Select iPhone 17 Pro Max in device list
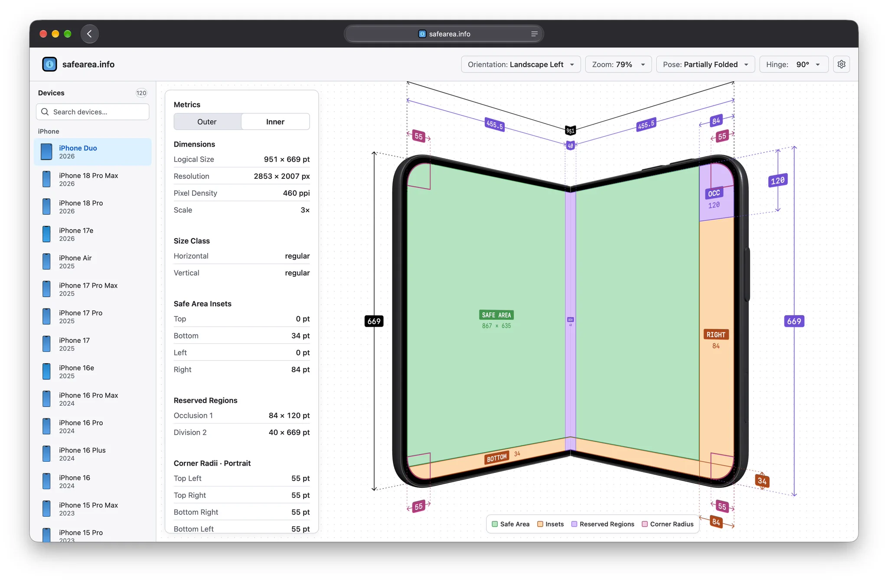Image resolution: width=888 pixels, height=581 pixels. click(x=93, y=289)
